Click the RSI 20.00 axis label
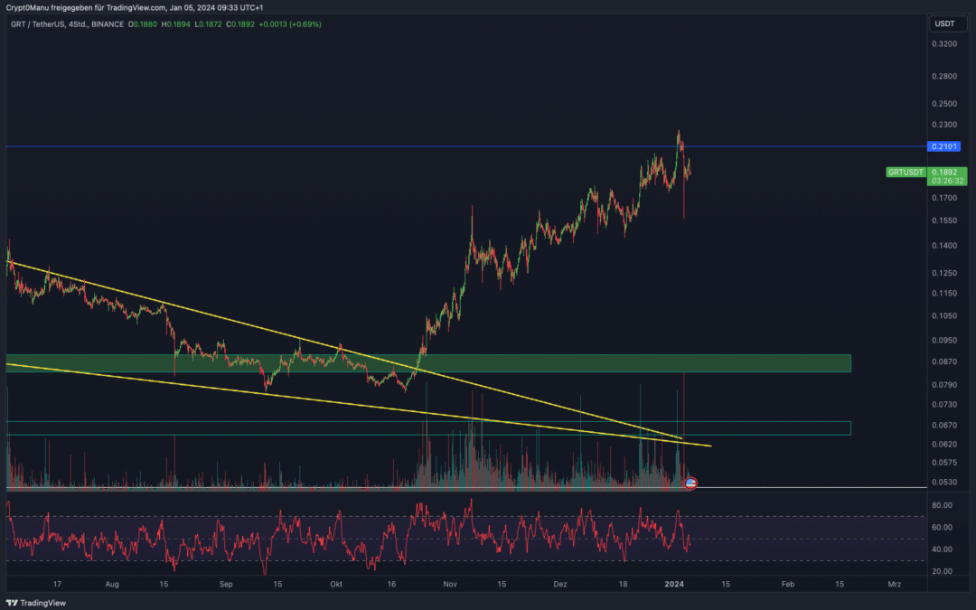Viewport: 976px width, 610px height. tap(942, 571)
